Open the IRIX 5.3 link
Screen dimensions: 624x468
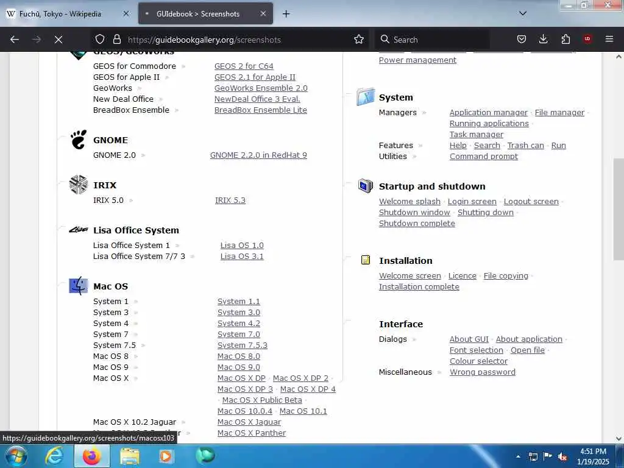pyautogui.click(x=230, y=200)
